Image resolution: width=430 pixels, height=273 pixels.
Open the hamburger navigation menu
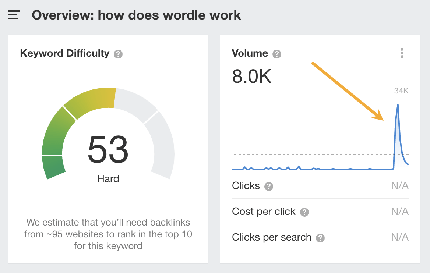click(13, 15)
